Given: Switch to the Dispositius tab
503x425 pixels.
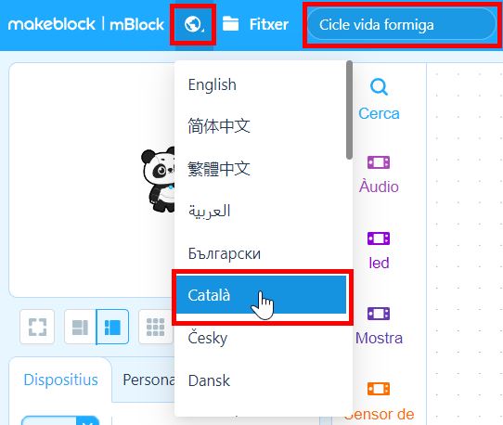Looking at the screenshot, I should [x=60, y=380].
